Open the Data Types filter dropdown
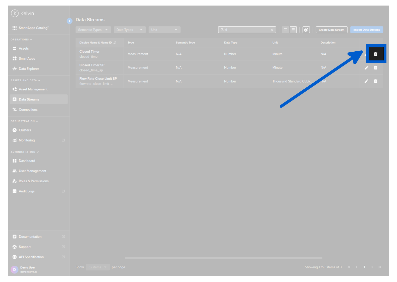The height and width of the screenshot is (282, 397). pyautogui.click(x=129, y=30)
